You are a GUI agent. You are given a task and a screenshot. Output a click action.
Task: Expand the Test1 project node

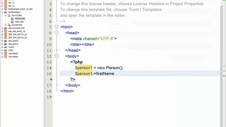pyautogui.click(x=2, y=50)
